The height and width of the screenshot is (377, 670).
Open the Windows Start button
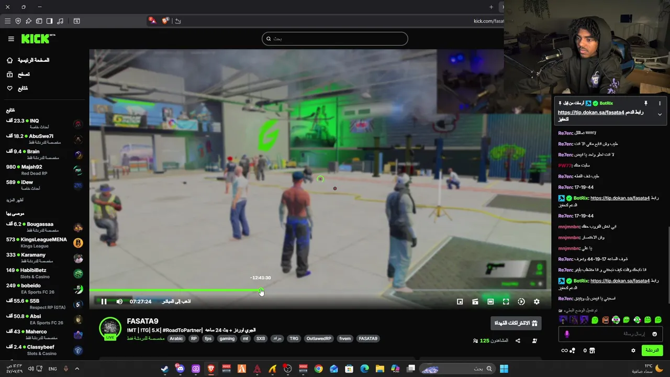pos(504,369)
